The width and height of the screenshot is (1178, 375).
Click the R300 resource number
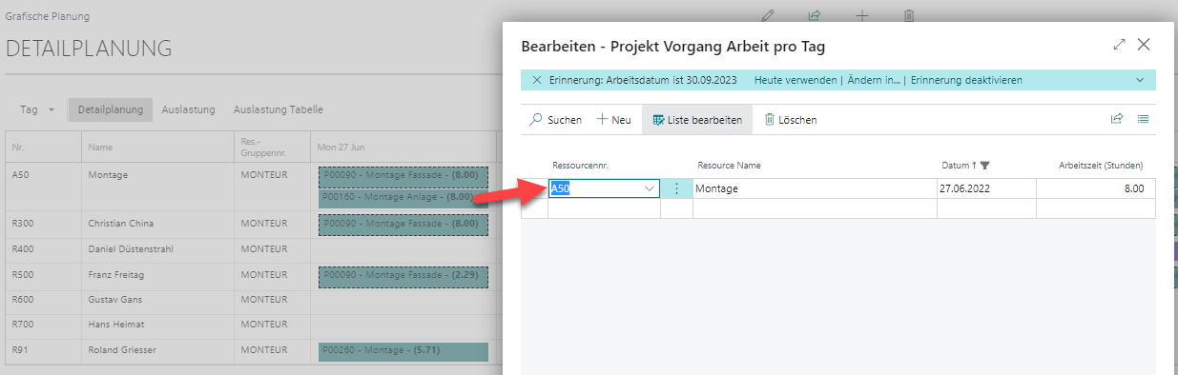pos(22,224)
